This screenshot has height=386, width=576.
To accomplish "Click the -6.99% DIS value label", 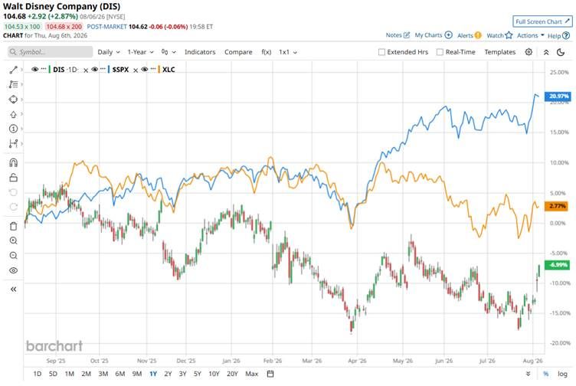I will 558,265.
